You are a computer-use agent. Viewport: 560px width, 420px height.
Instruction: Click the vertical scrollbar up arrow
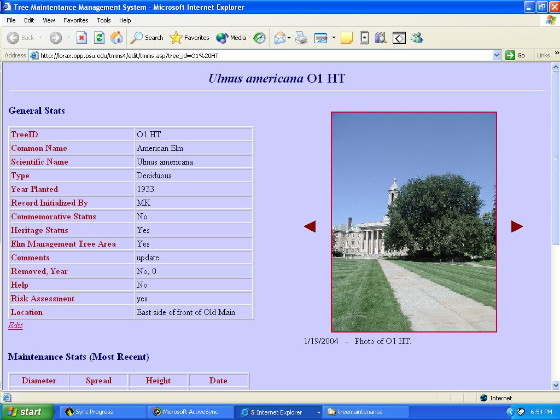point(556,67)
